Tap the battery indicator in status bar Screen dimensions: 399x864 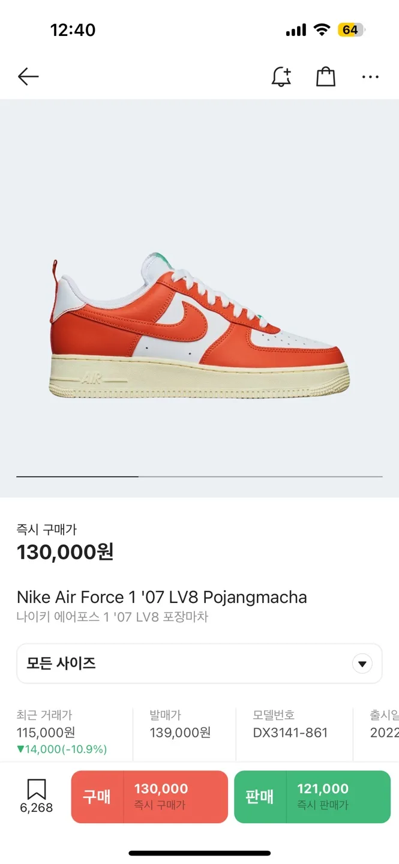click(351, 30)
